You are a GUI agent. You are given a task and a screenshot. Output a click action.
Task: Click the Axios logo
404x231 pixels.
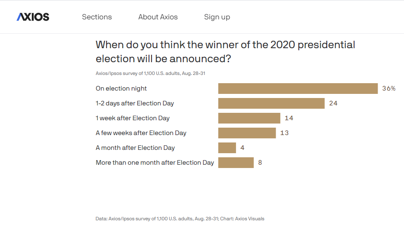33,17
